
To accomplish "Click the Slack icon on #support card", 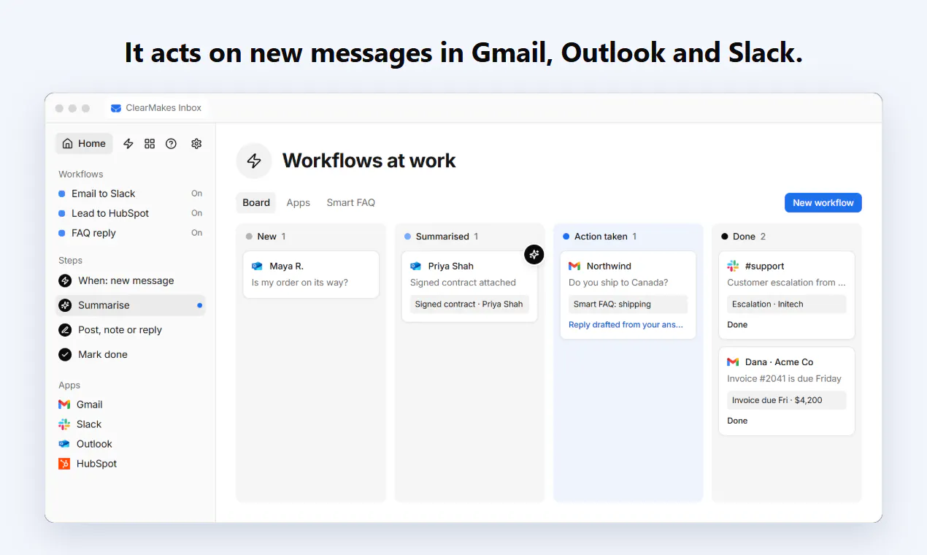I will pyautogui.click(x=733, y=267).
